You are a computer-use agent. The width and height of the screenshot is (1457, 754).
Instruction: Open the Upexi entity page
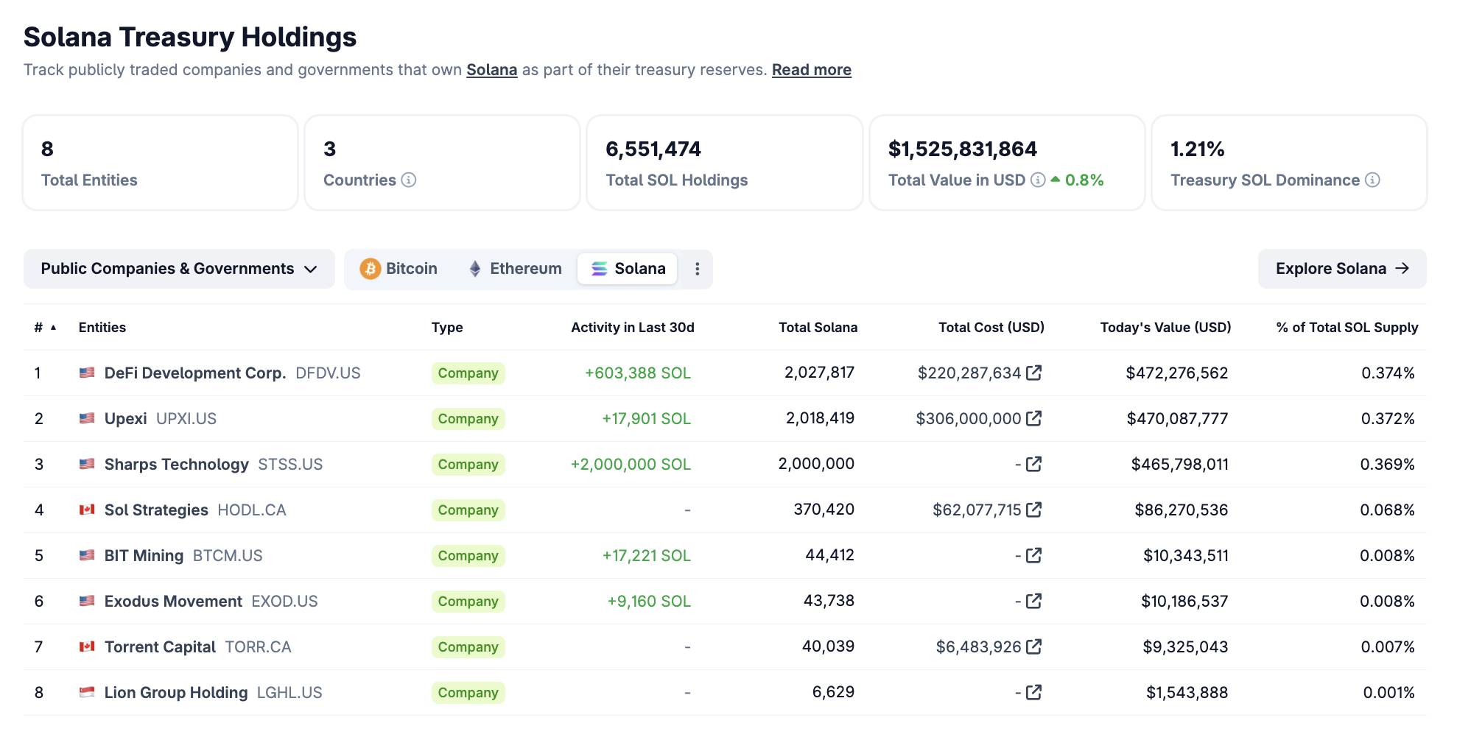click(126, 418)
